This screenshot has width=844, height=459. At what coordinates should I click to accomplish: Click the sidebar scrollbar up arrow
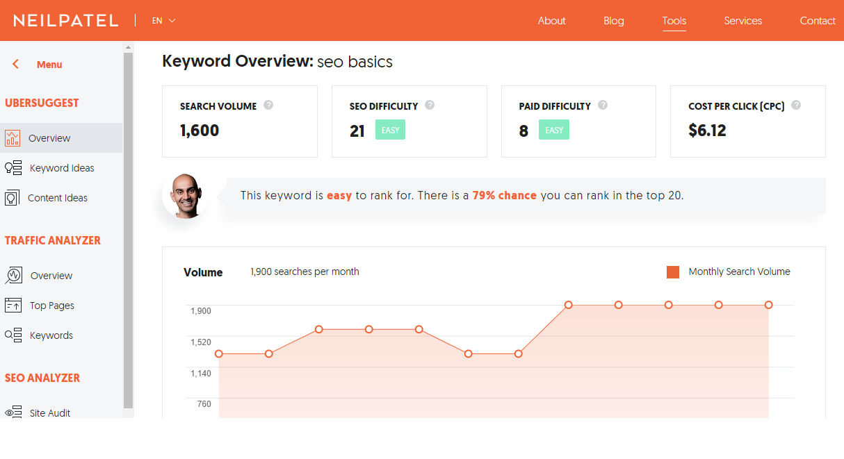click(128, 47)
